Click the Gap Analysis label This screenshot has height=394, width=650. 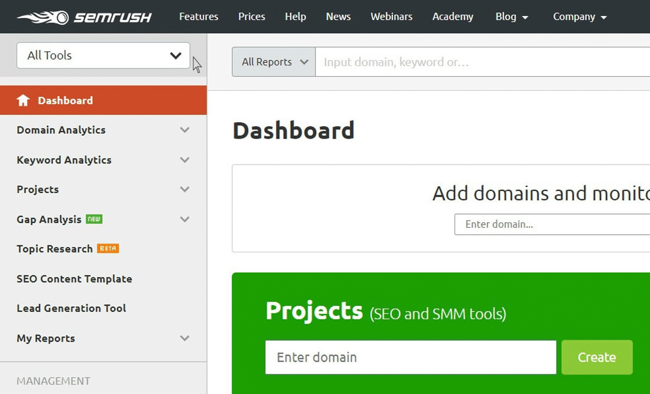click(x=49, y=219)
